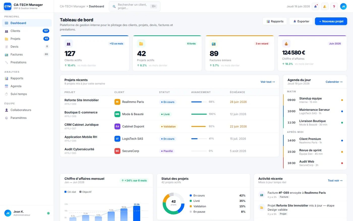Open Collaborateurs in the sidebar
The height and width of the screenshot is (221, 353).
click(x=27, y=110)
